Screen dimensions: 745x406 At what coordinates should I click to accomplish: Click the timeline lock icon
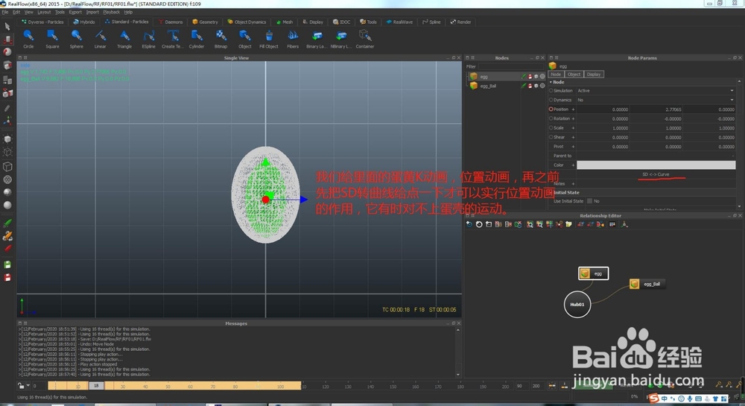(x=21, y=386)
